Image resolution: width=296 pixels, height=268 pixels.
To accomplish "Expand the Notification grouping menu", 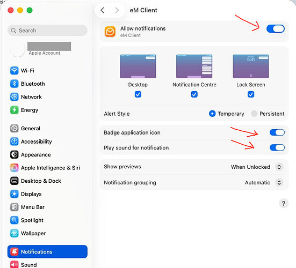I will click(264, 182).
